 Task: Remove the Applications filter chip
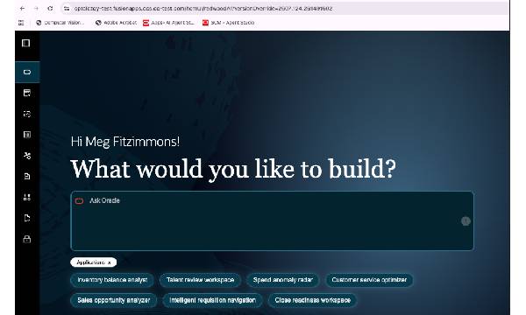pos(110,262)
